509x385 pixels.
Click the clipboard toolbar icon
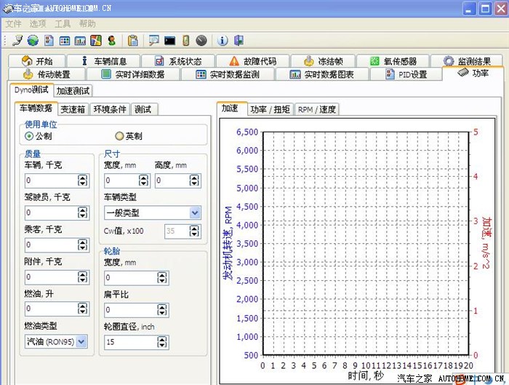[132, 41]
